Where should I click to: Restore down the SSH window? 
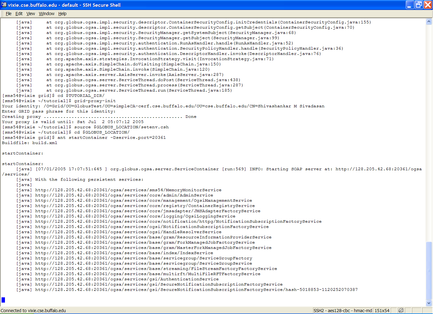[419, 5]
